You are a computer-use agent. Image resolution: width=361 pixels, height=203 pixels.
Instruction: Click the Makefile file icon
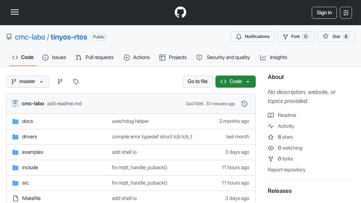(15, 198)
